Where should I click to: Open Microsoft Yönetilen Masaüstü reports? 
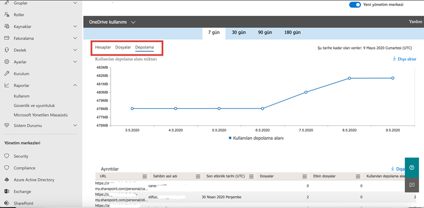pyautogui.click(x=41, y=115)
